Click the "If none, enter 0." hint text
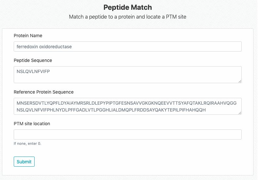 tap(27, 143)
